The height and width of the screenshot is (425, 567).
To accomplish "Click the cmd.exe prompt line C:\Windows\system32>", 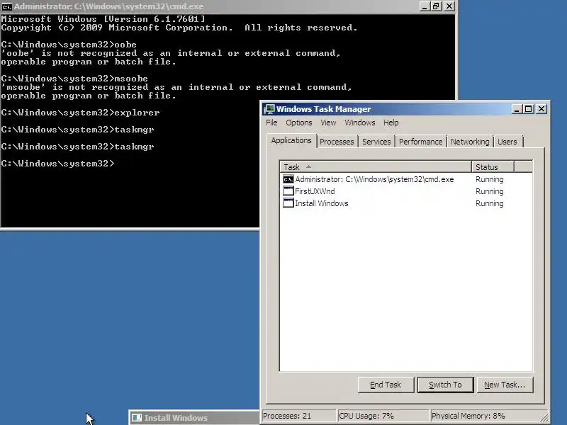I will 57,164.
